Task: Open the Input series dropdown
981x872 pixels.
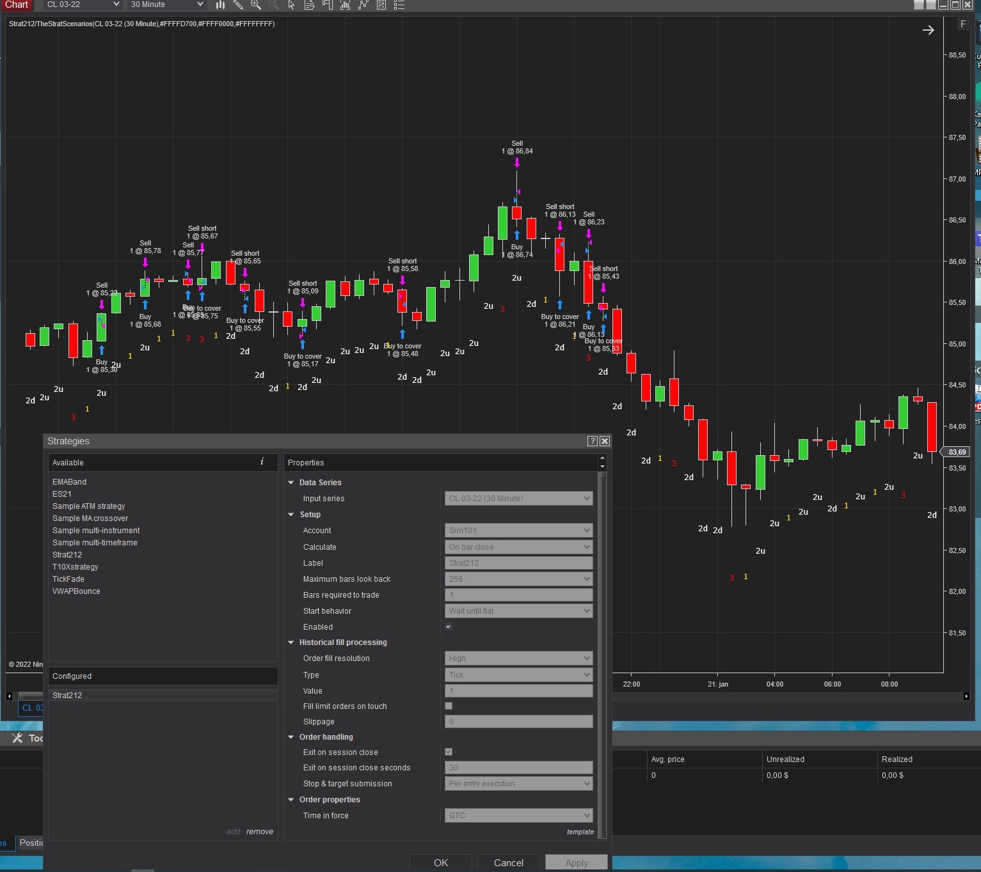Action: (x=518, y=499)
